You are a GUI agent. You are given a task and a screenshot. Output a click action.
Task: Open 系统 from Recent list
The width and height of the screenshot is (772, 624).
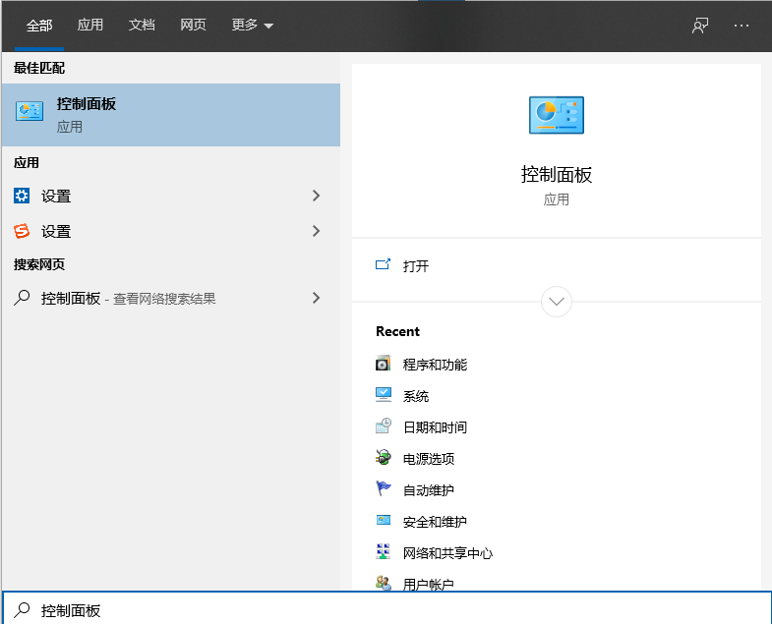click(416, 396)
